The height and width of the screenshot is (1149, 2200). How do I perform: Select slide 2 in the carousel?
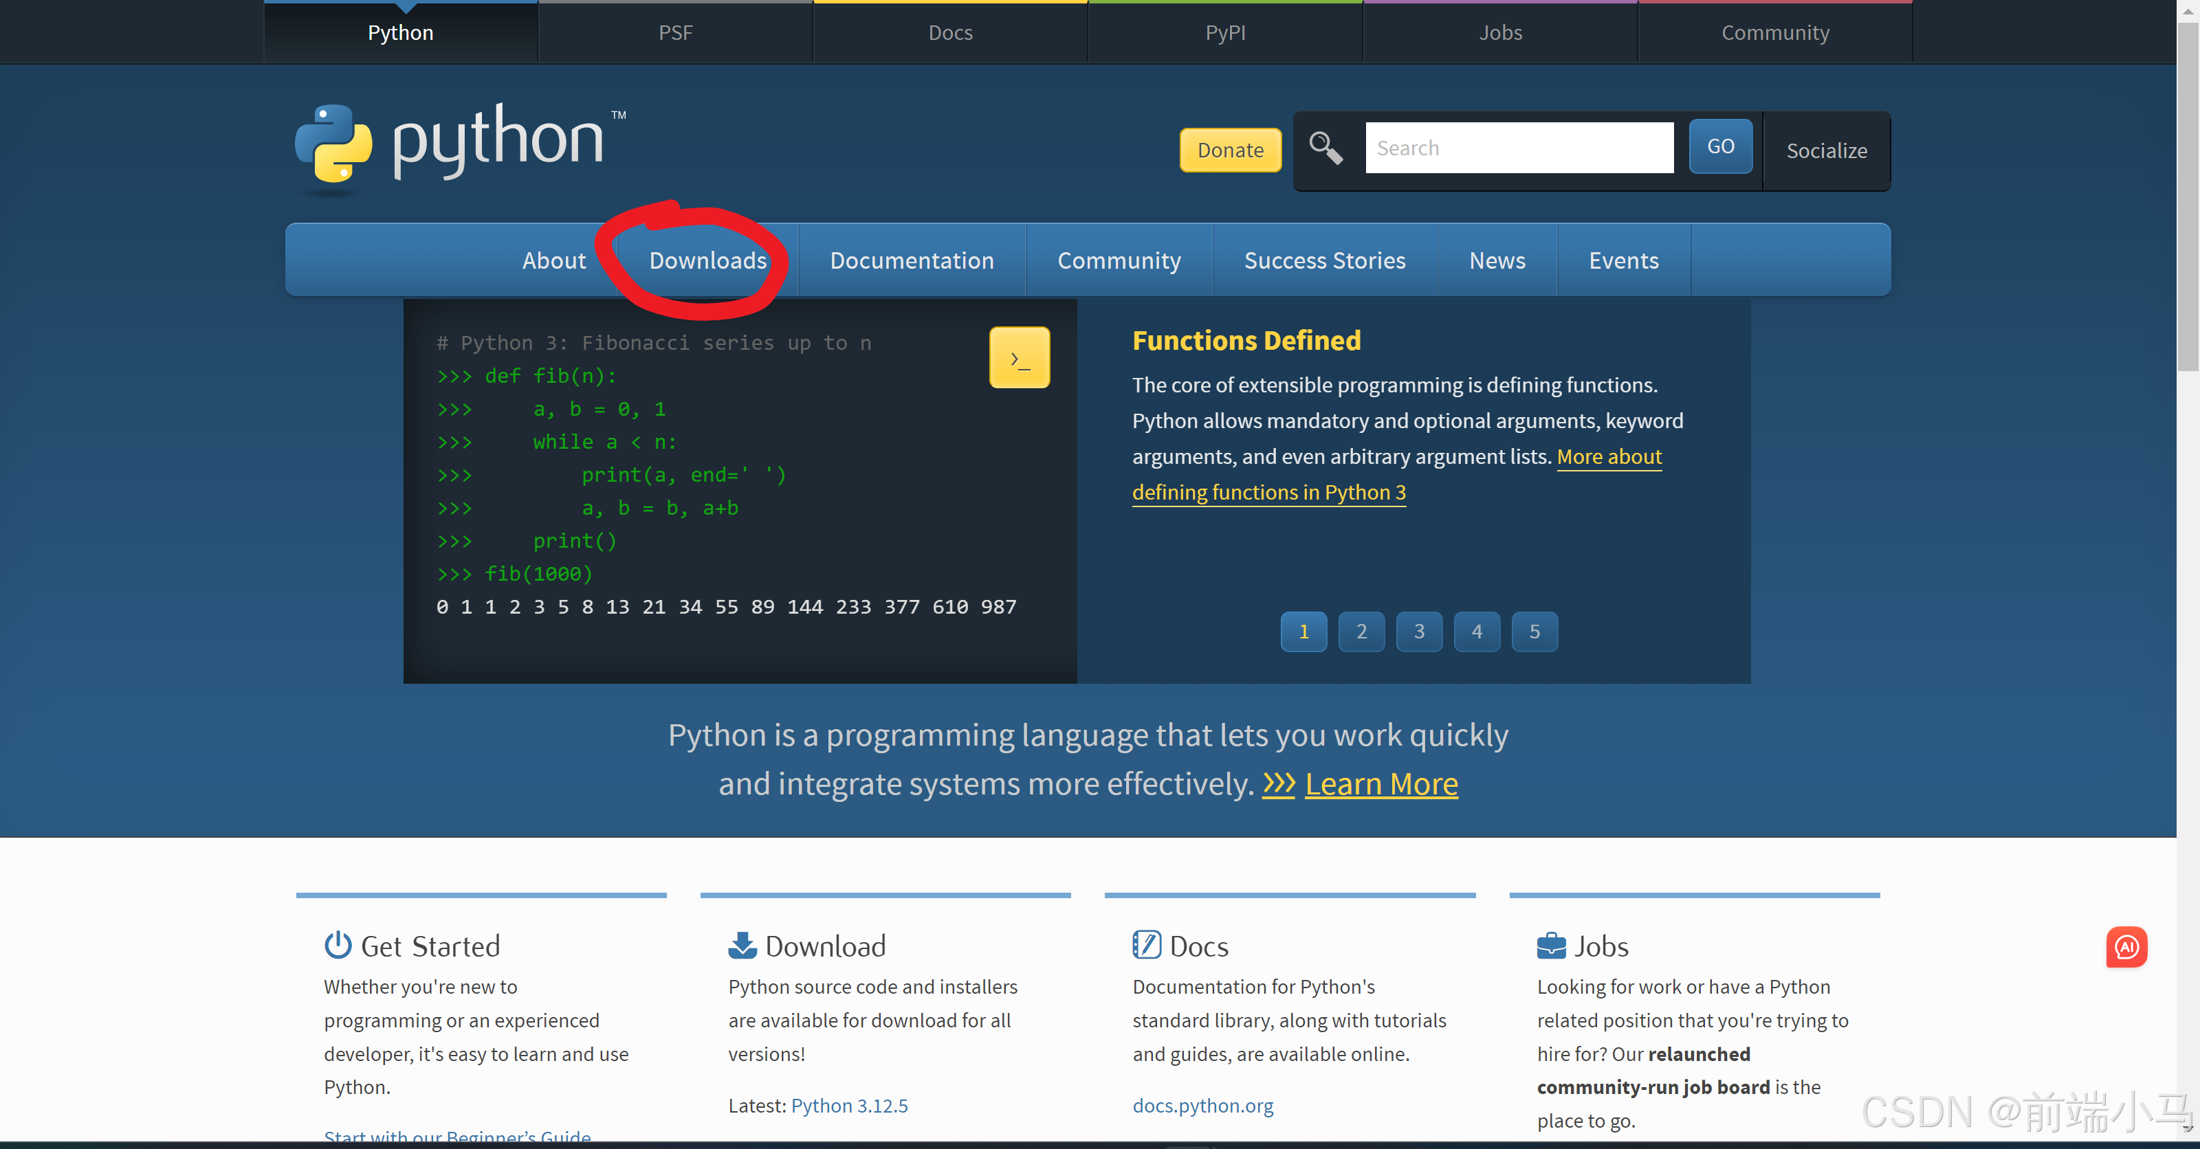click(x=1361, y=632)
